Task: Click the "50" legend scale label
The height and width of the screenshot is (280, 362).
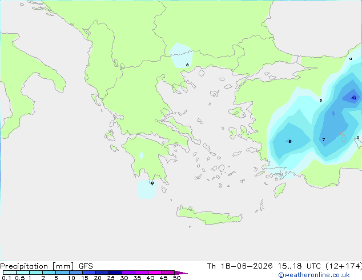Action: pyautogui.click(x=177, y=278)
